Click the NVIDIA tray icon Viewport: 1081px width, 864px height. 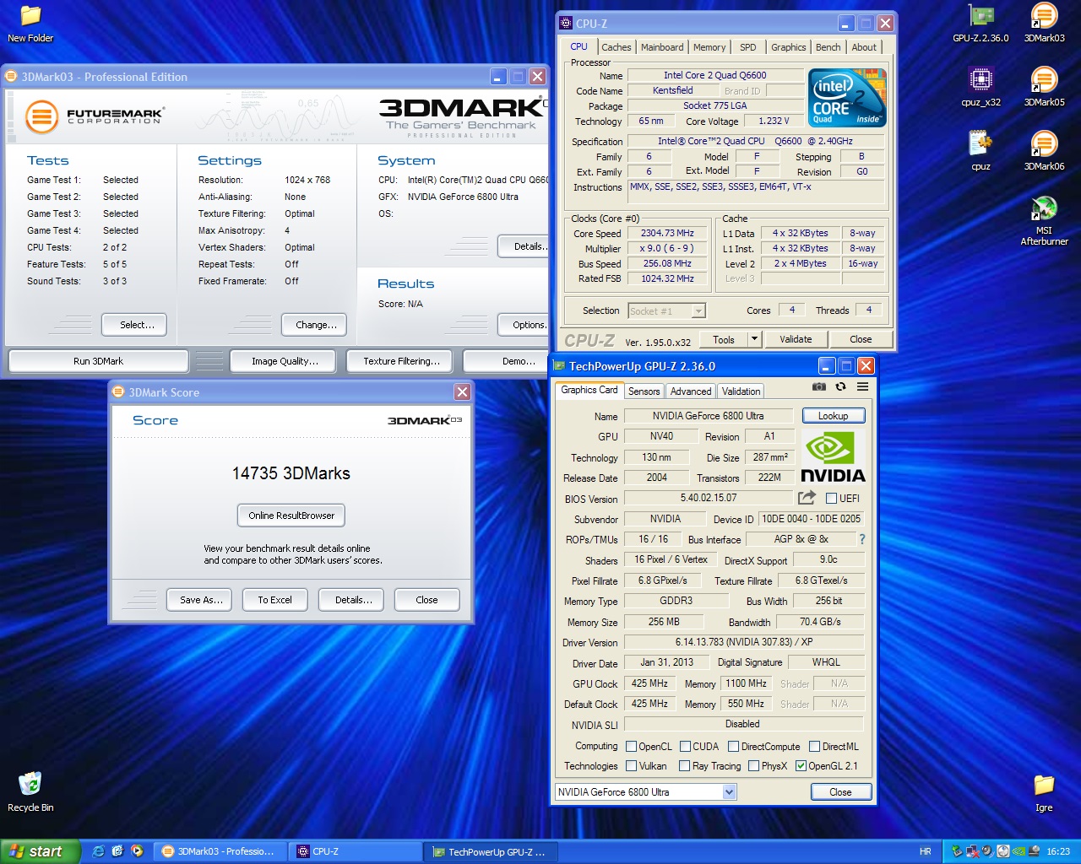[x=1019, y=851]
